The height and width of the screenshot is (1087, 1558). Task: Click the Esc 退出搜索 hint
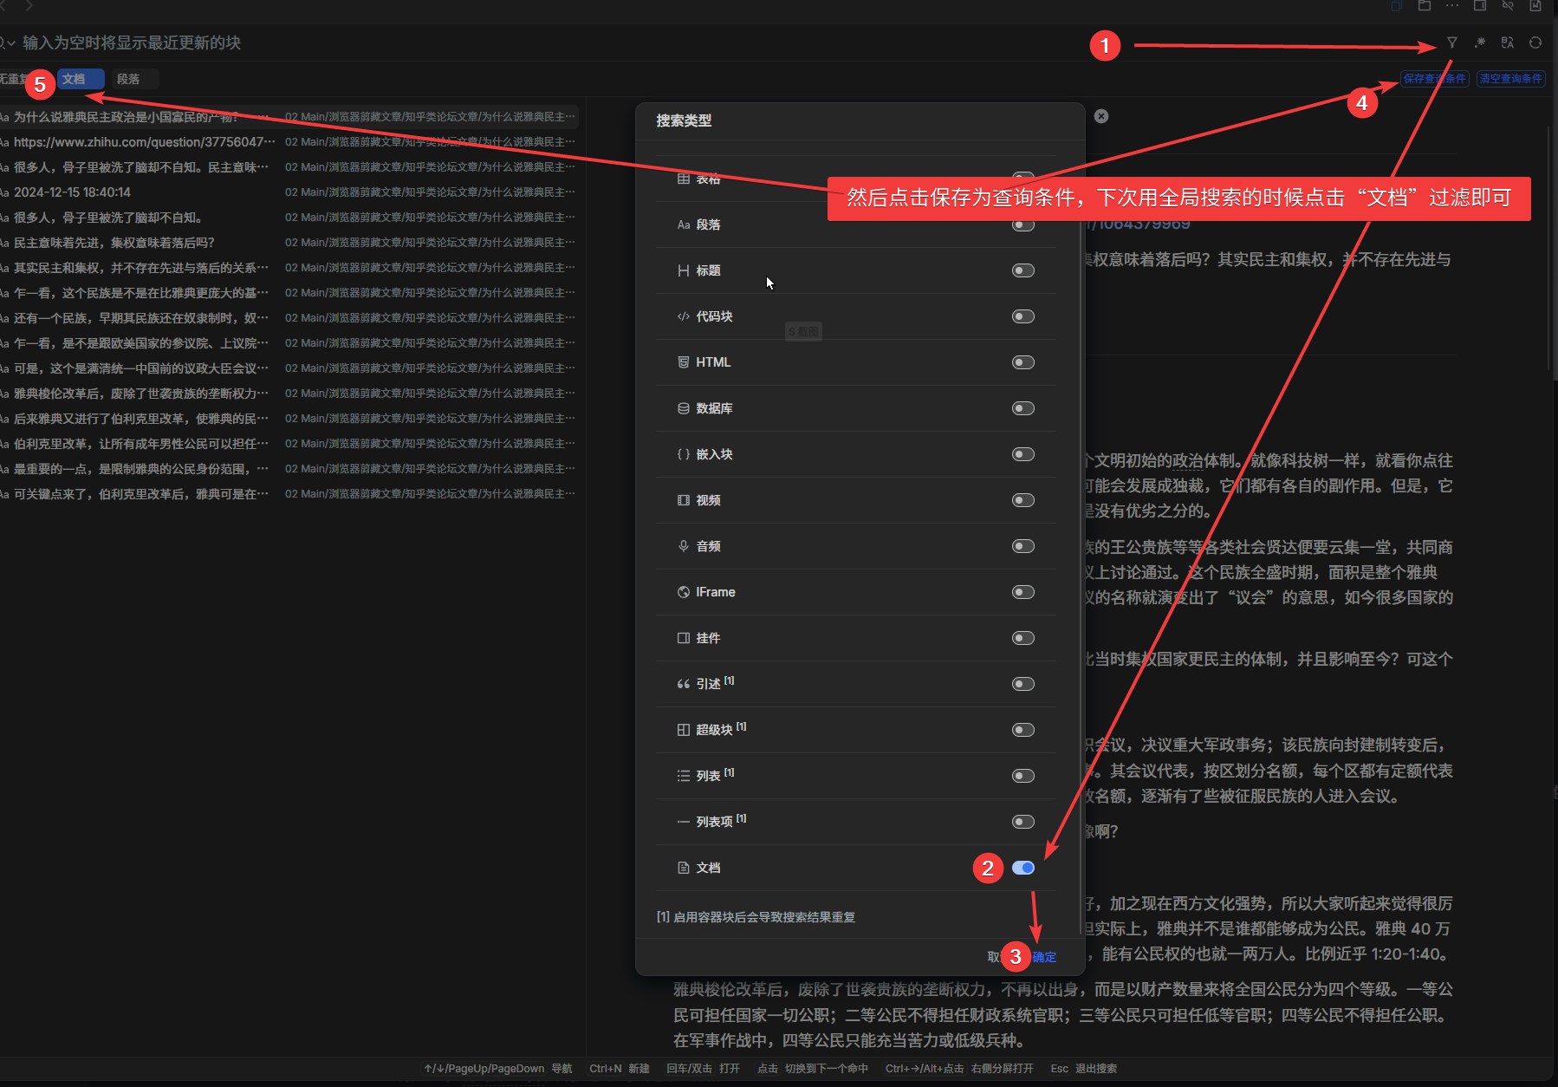tap(1083, 1069)
